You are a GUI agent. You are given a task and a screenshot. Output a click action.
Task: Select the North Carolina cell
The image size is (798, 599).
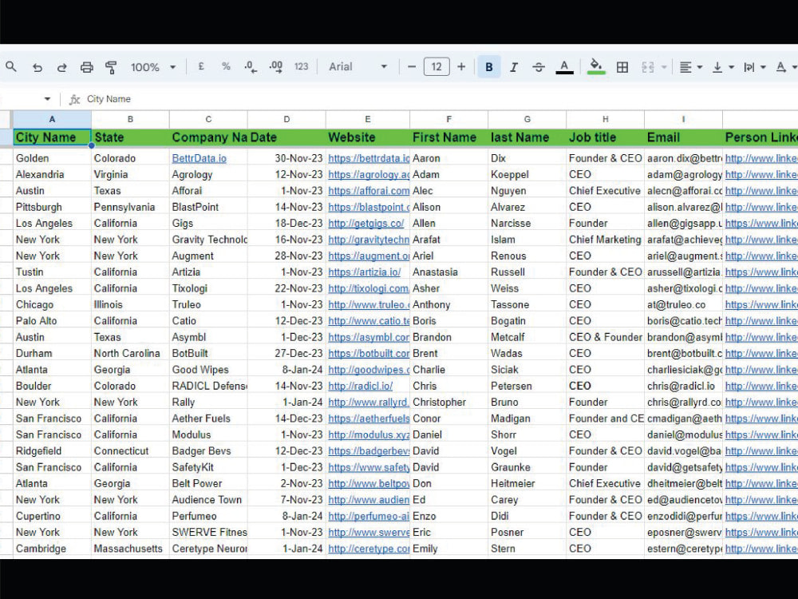130,354
